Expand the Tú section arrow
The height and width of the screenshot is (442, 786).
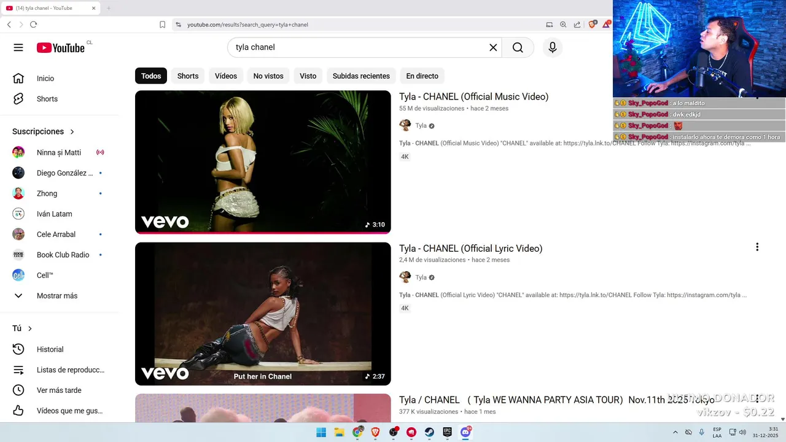point(29,328)
